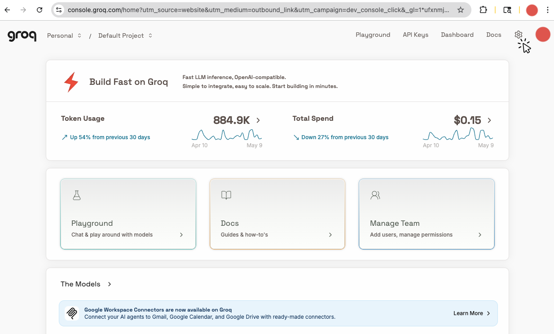The width and height of the screenshot is (554, 334).
Task: Reload the page with the refresh icon
Action: pos(40,10)
